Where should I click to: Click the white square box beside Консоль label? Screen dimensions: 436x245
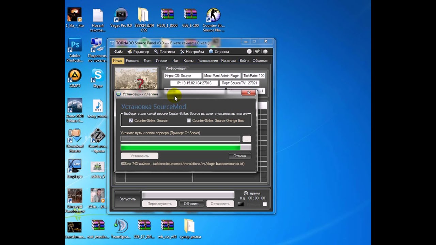coord(265,204)
